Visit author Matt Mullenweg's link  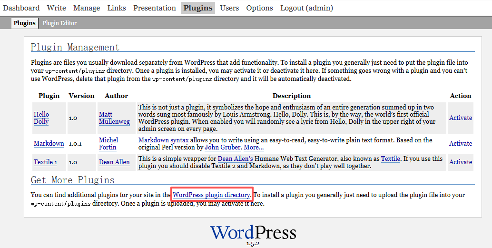(114, 118)
